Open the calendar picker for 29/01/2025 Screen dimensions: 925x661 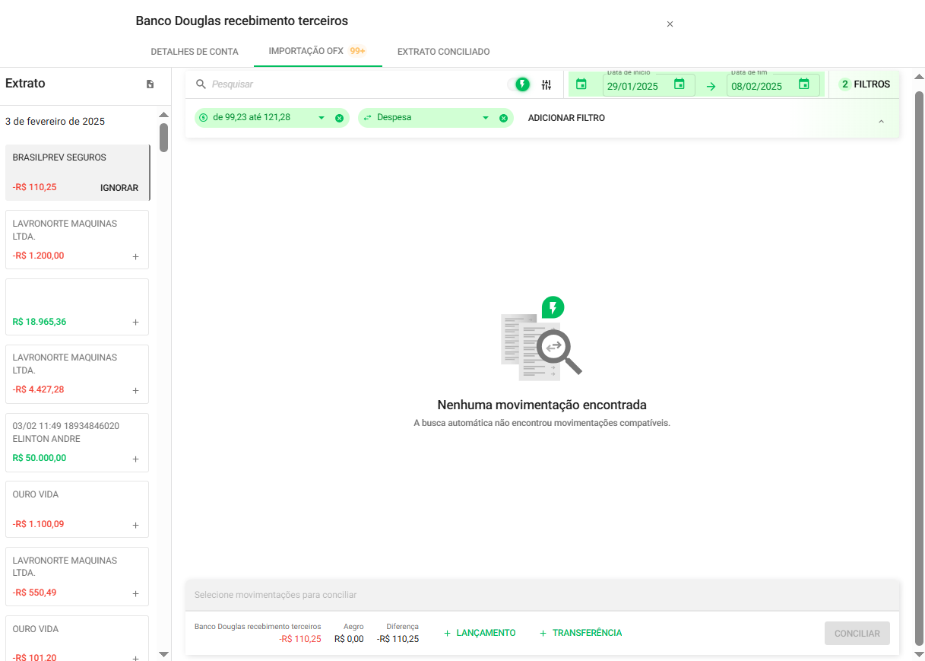click(x=679, y=84)
